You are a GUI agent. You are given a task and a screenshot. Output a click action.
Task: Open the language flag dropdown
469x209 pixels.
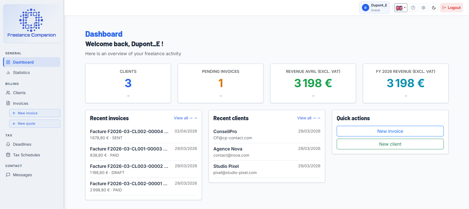coord(401,8)
